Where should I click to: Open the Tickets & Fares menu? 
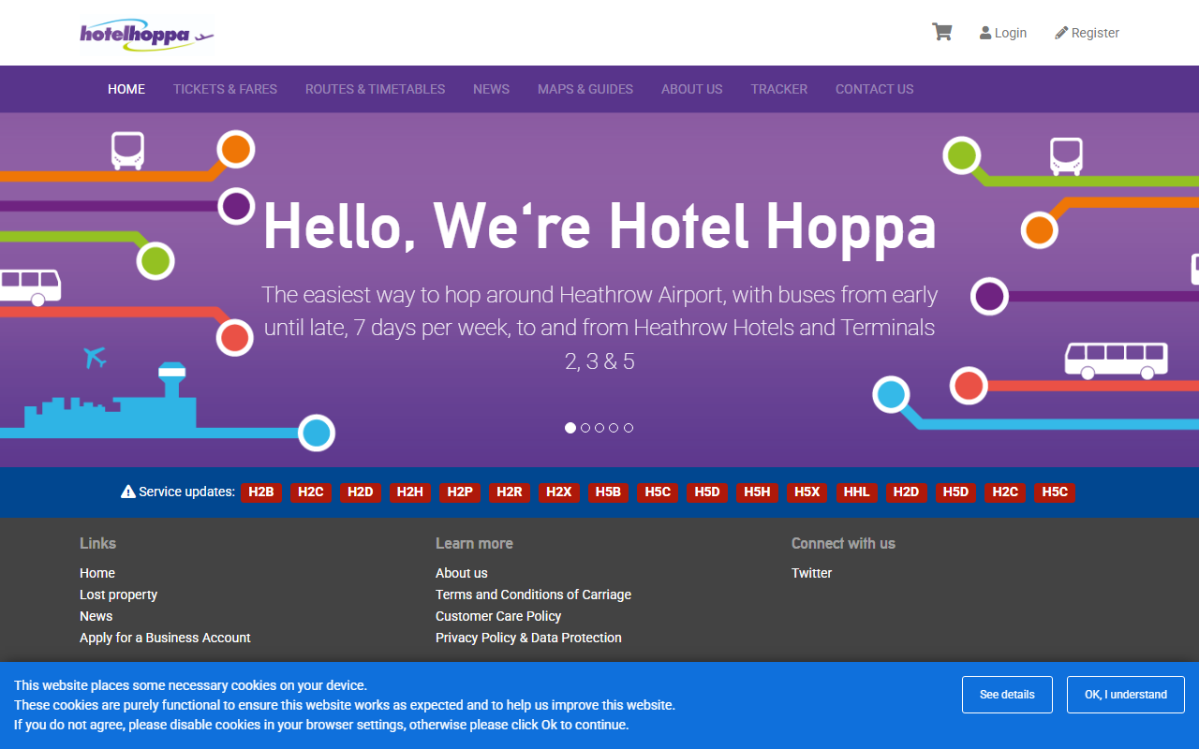click(225, 89)
